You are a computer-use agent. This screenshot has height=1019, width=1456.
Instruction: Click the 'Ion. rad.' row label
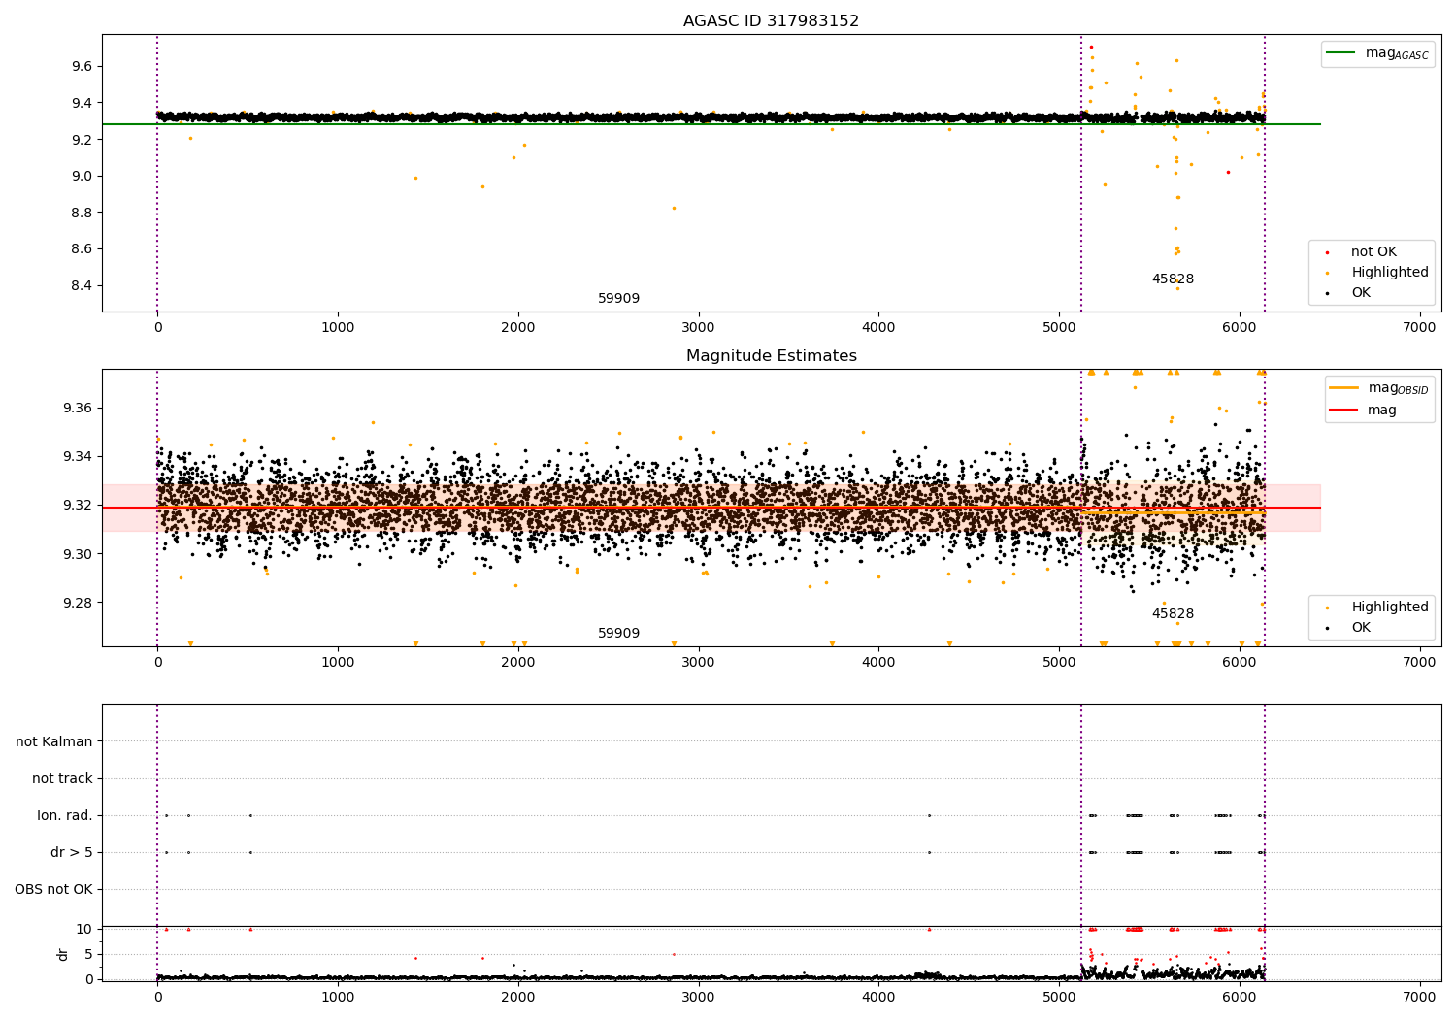pos(65,816)
